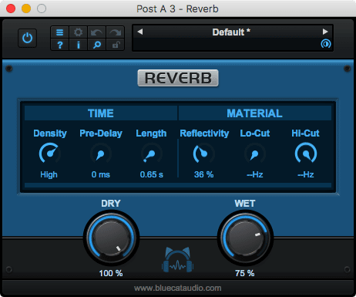
Task: Click the WET level knob
Action: click(245, 238)
